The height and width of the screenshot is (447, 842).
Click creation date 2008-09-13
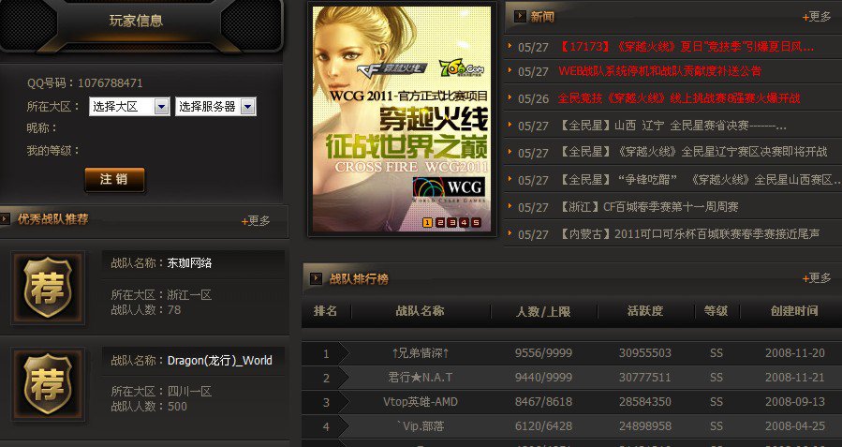795,402
